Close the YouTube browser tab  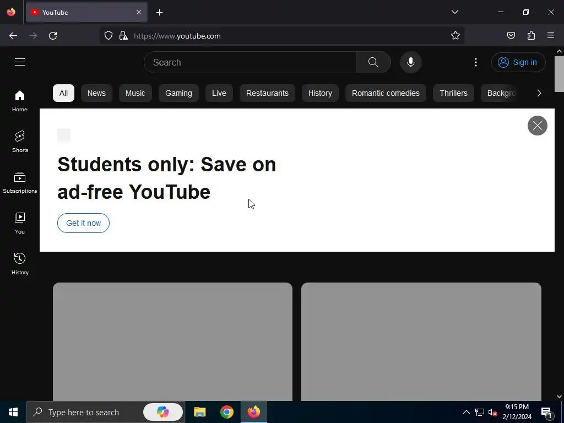pyautogui.click(x=139, y=12)
